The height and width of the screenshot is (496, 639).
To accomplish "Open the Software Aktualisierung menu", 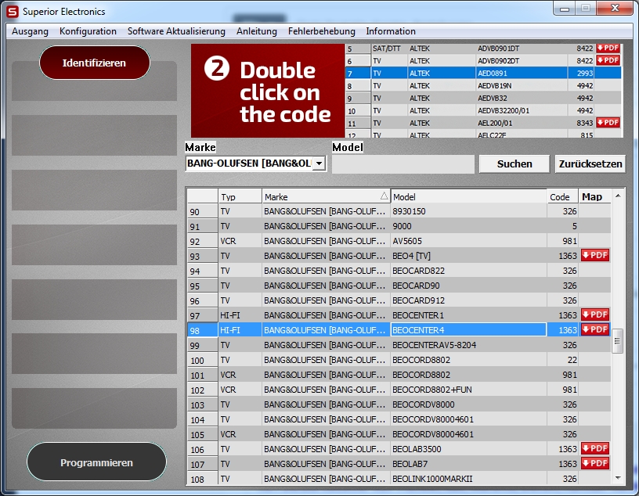I will [176, 31].
